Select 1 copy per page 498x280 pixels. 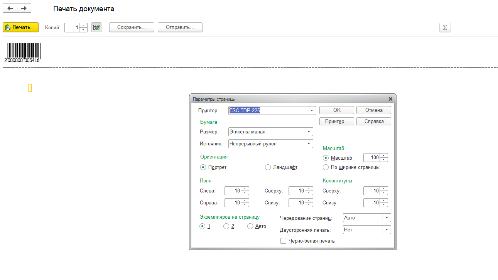202,226
